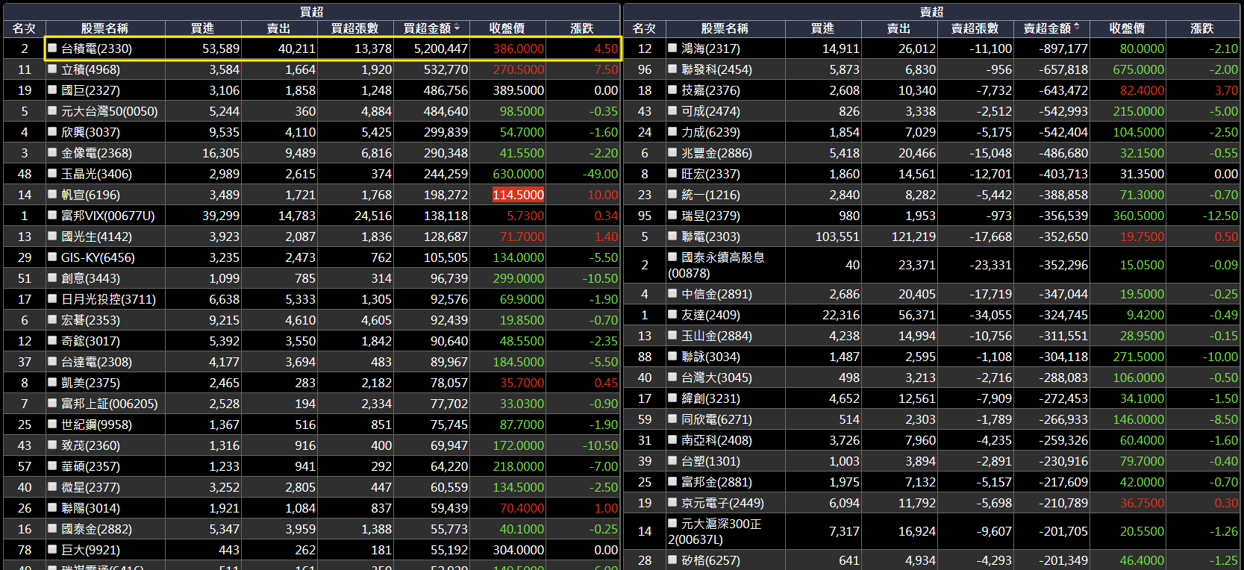Click stock name 南亞科(2408)
This screenshot has width=1244, height=570.
point(716,440)
